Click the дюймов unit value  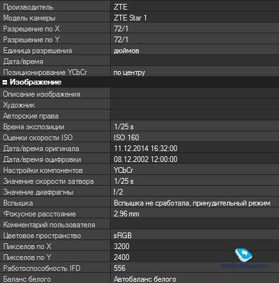point(126,51)
